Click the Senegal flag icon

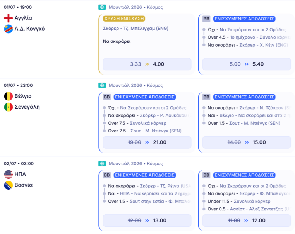(x=9, y=107)
